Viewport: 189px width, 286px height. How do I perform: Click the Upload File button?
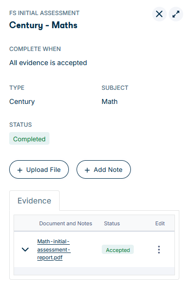(x=39, y=169)
